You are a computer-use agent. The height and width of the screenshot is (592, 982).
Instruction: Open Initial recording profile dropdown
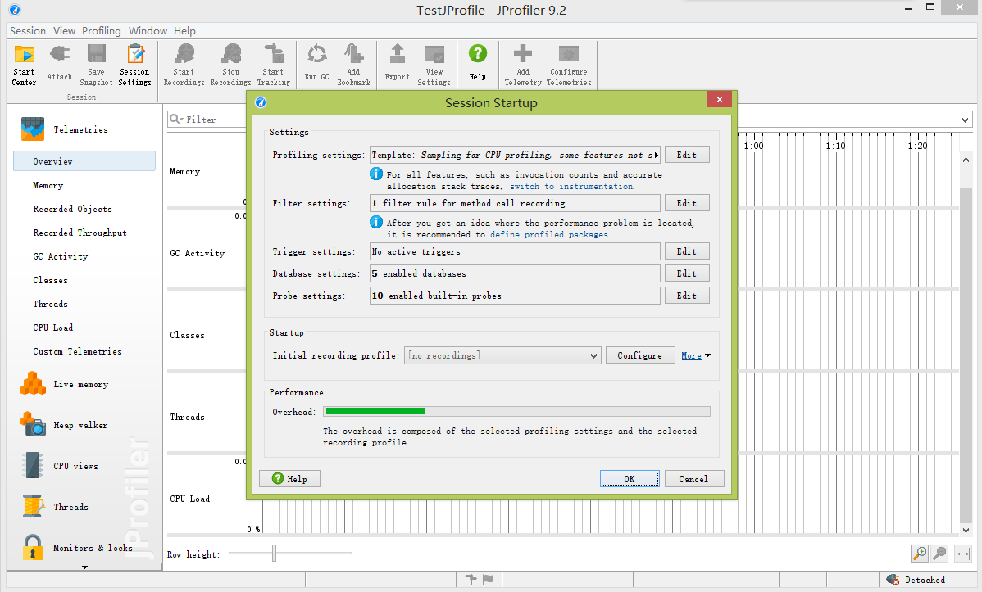point(503,355)
